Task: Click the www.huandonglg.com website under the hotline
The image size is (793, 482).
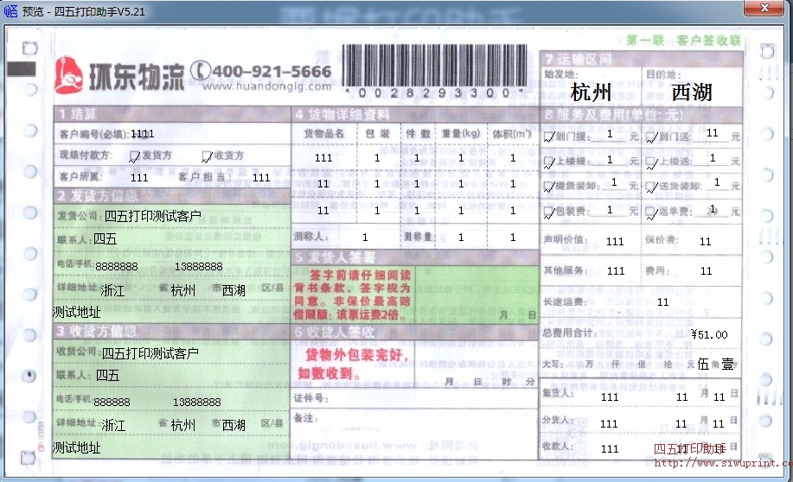Action: [x=267, y=86]
